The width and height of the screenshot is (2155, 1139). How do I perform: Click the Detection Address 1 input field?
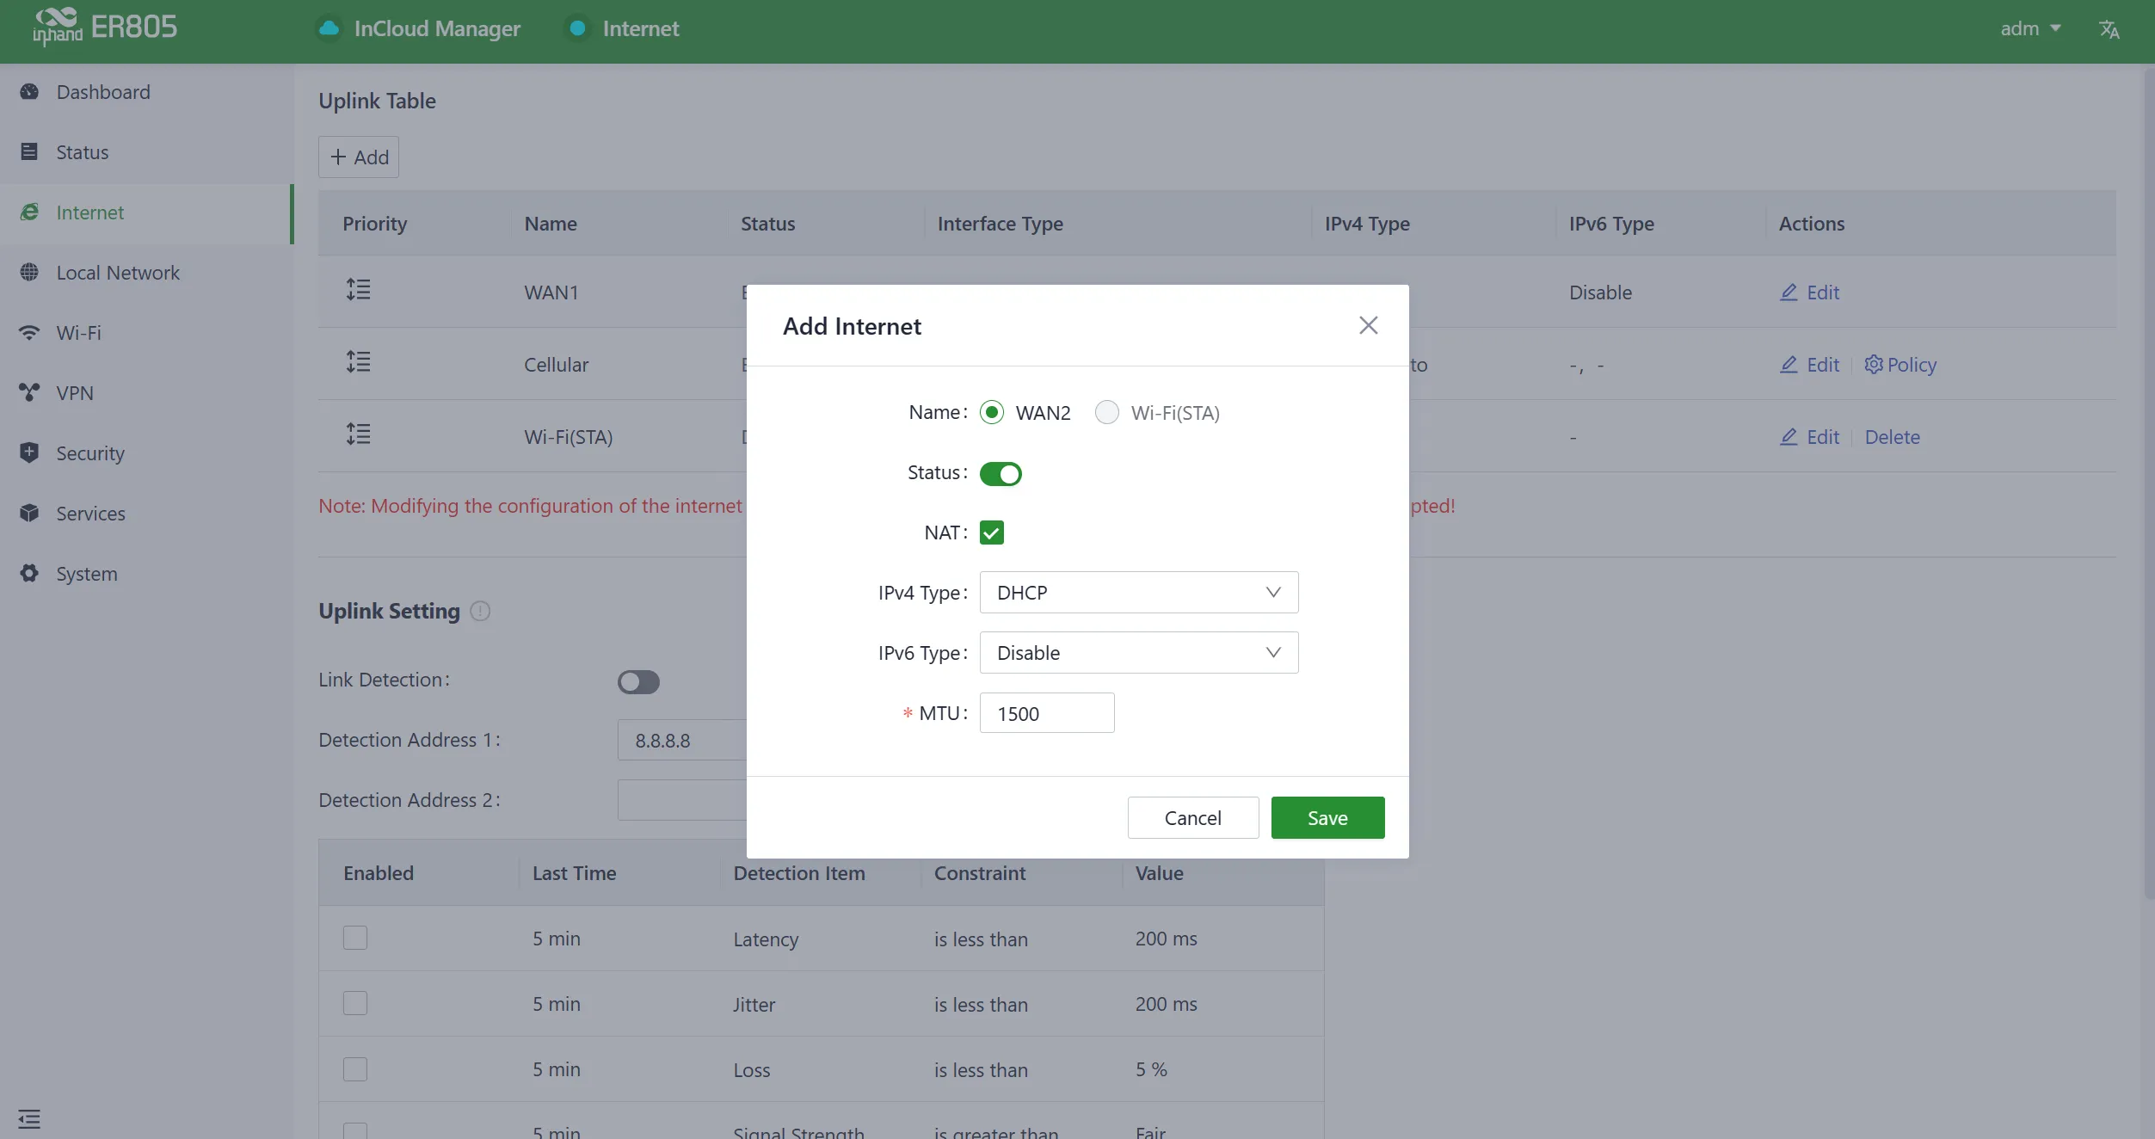point(682,740)
